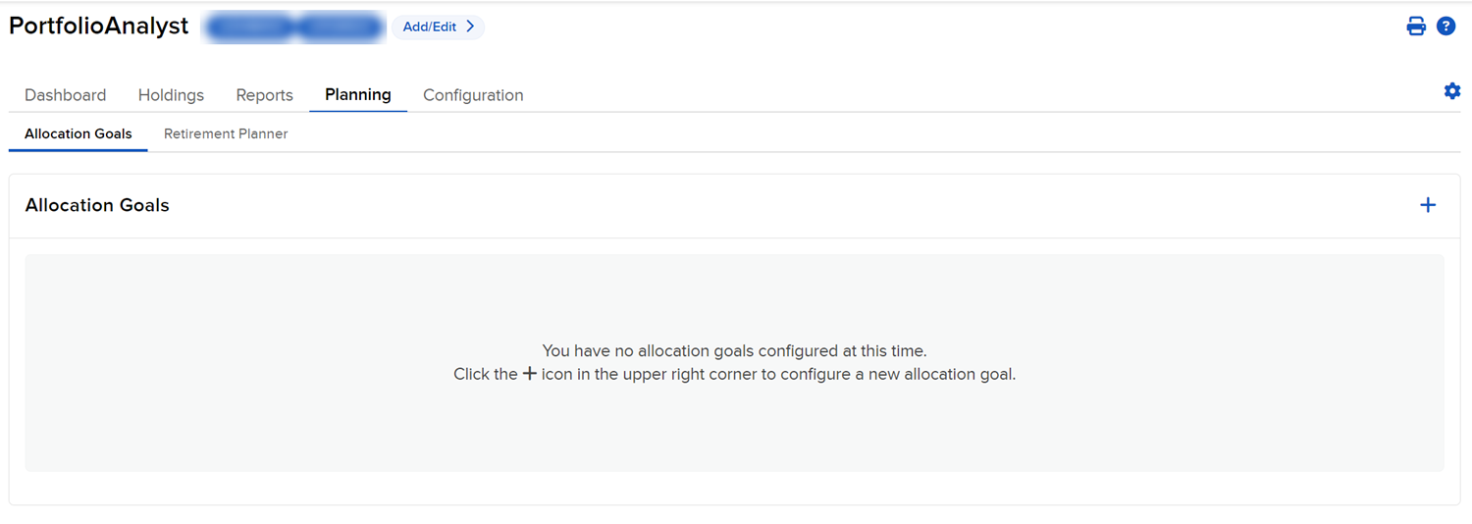This screenshot has width=1472, height=524.
Task: Switch to the Dashboard tab
Action: [x=65, y=95]
